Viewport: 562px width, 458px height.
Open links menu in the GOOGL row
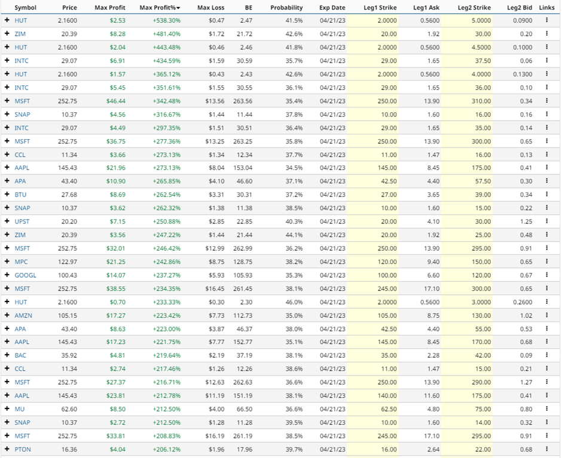point(546,275)
